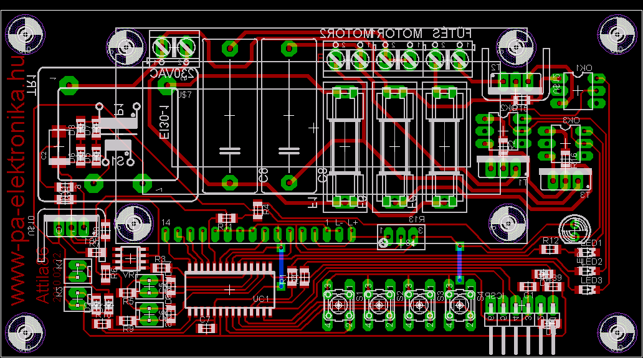Click the top pad of capacitor C8
Screen dimensions: 643x358
[x=288, y=49]
